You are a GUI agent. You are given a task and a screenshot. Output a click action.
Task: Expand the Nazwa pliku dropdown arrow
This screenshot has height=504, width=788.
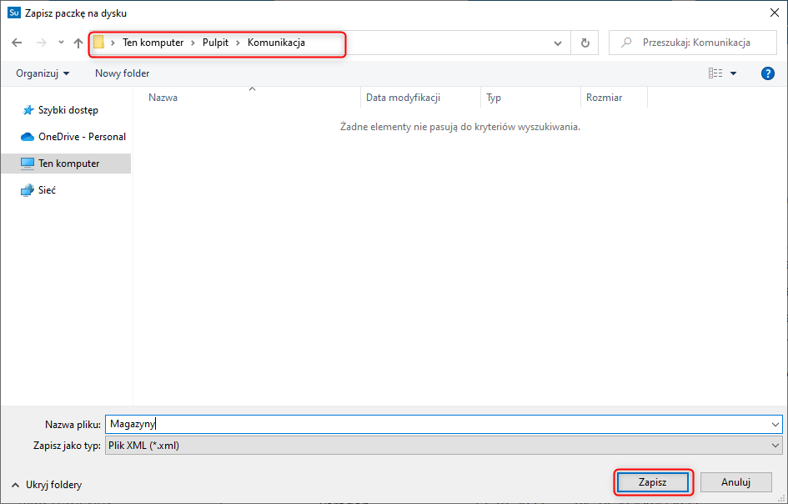coord(775,425)
